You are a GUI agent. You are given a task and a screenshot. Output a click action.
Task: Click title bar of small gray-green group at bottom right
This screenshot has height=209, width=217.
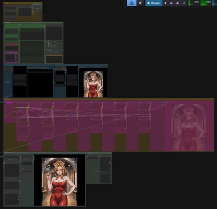(x=99, y=153)
